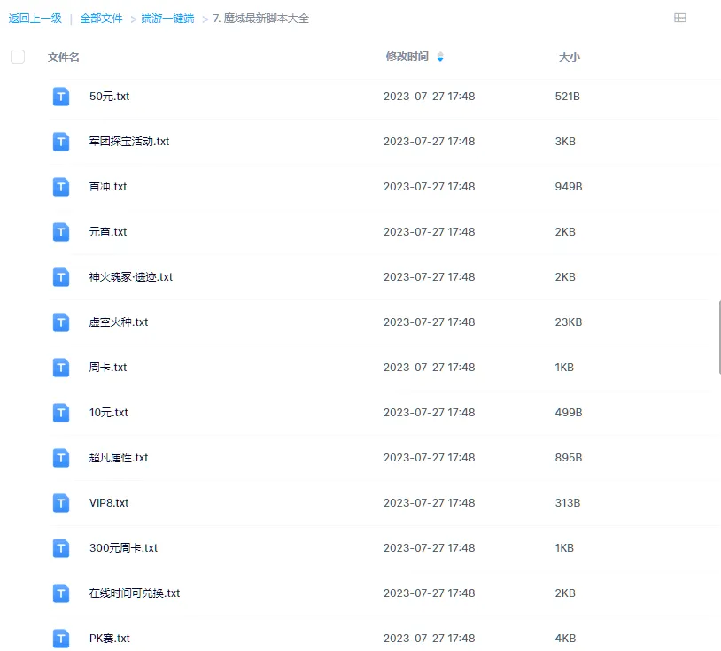Click the current folder 7. 魔域最新脚本大全 breadcrumb

point(260,19)
